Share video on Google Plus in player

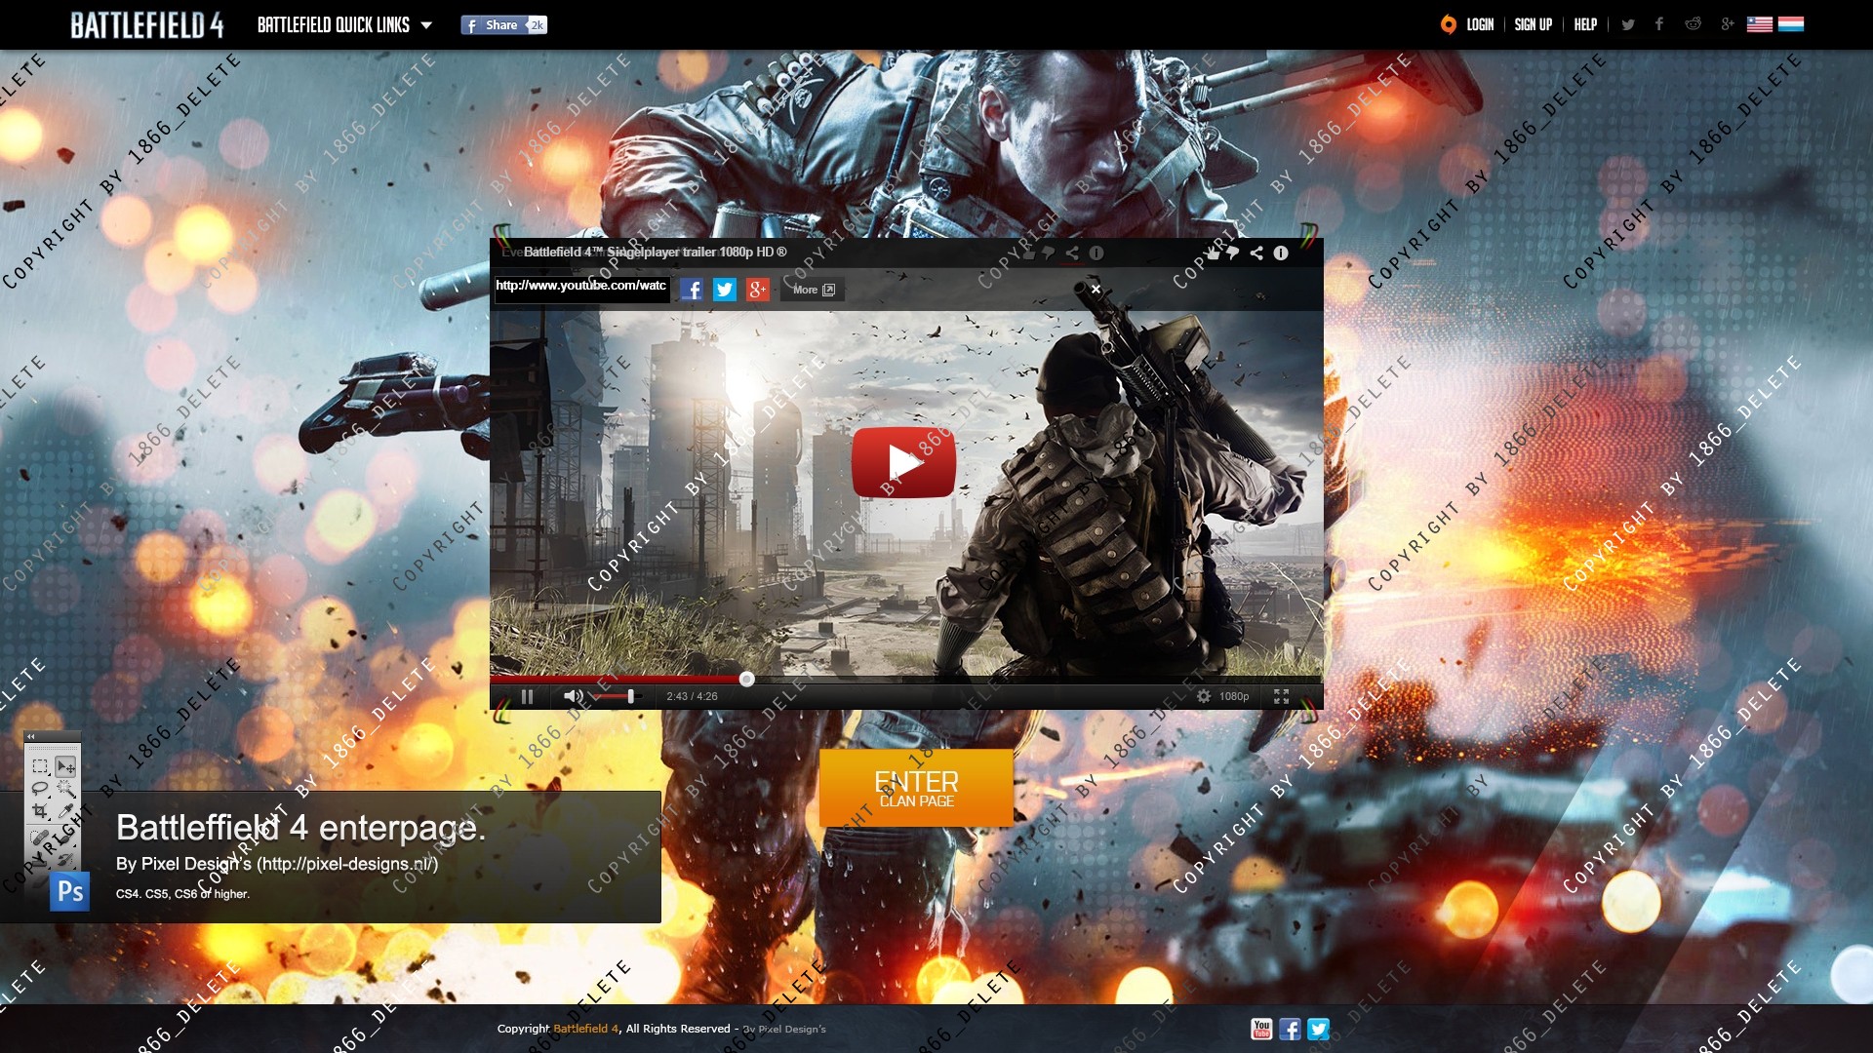[x=758, y=290]
